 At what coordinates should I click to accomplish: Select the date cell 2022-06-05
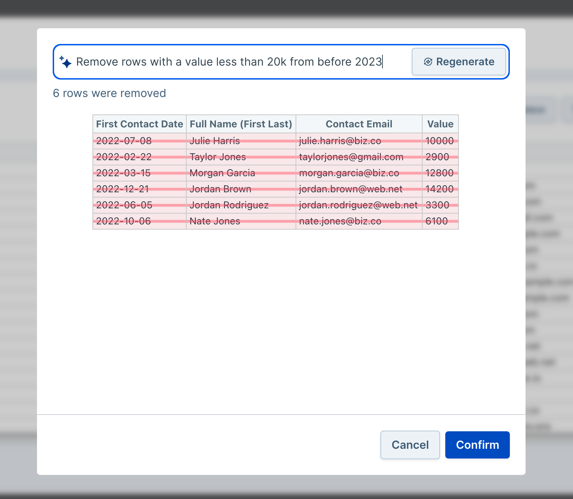[140, 205]
